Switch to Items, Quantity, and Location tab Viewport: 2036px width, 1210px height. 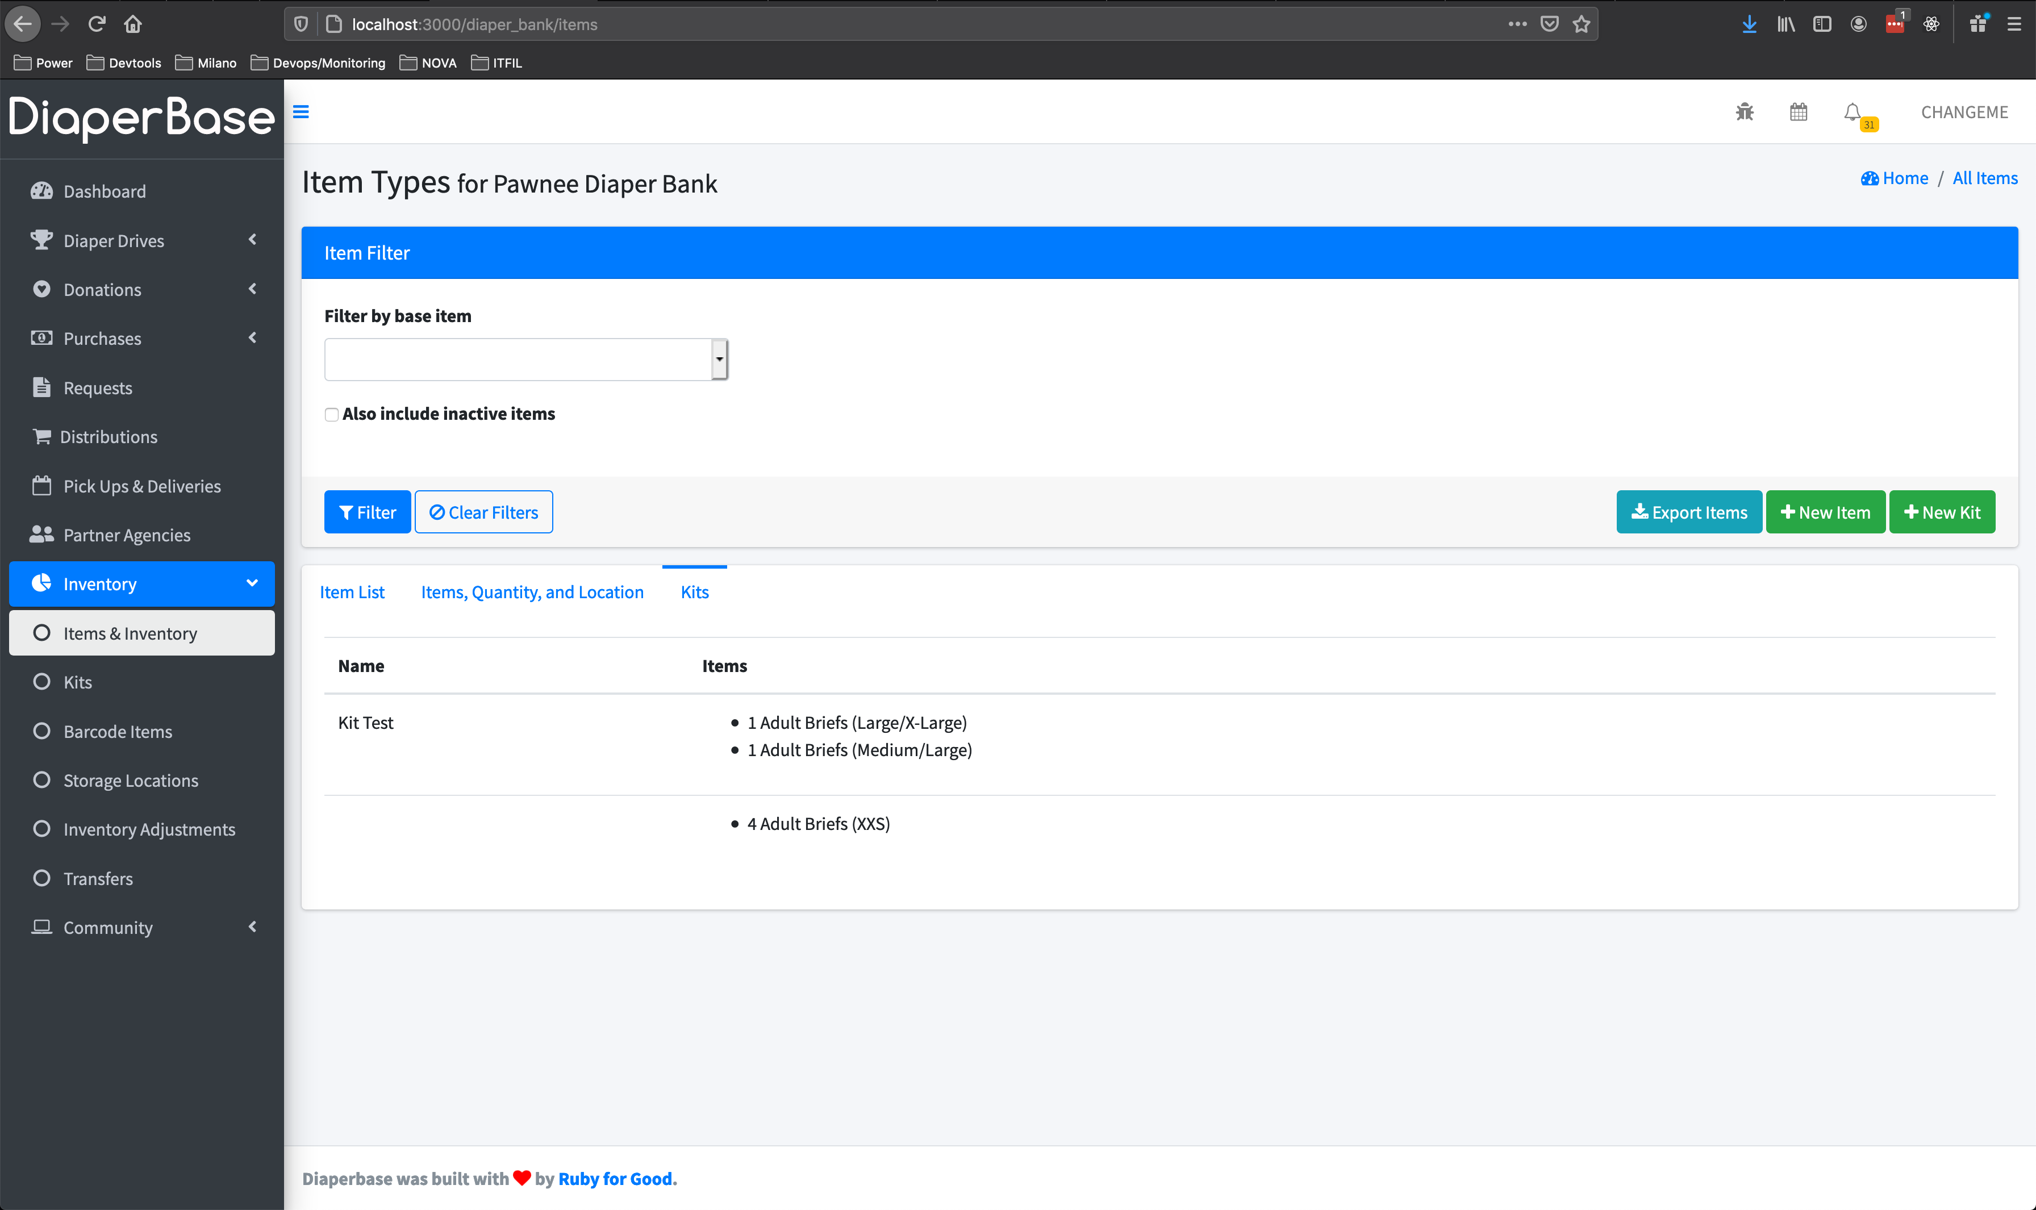[x=532, y=592]
